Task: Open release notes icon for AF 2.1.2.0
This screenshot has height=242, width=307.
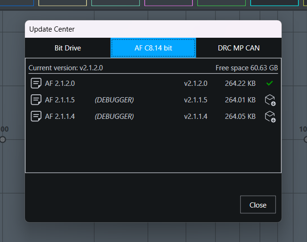Action: click(36, 83)
